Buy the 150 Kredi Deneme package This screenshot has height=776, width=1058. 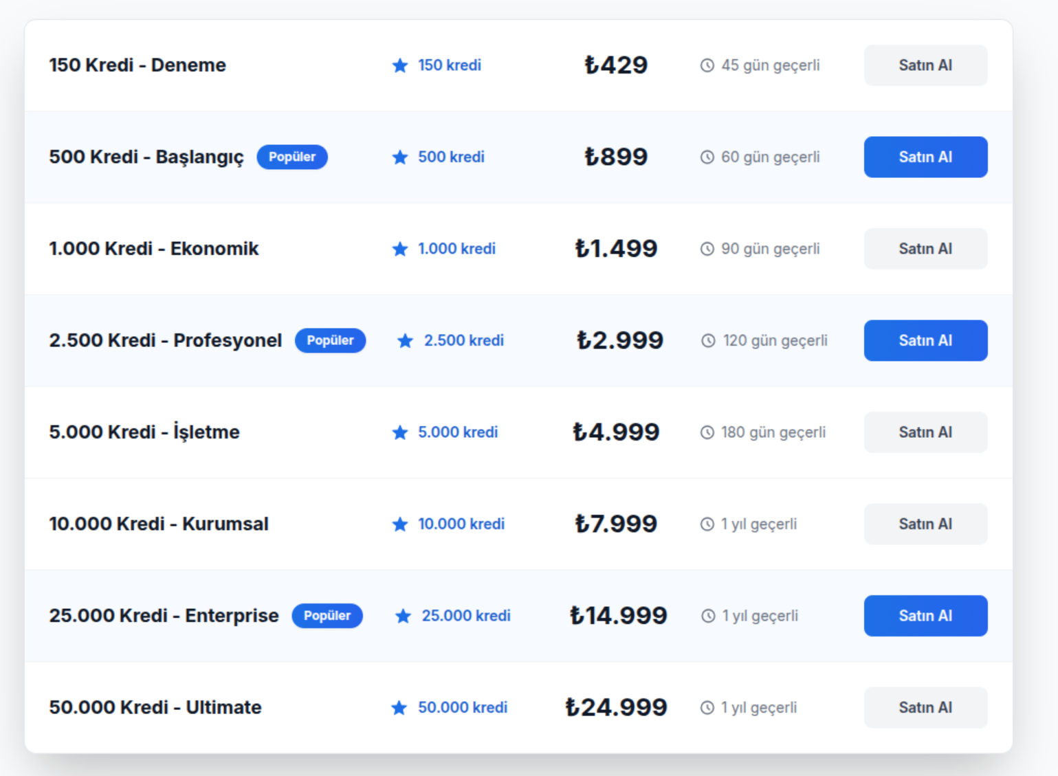[925, 65]
